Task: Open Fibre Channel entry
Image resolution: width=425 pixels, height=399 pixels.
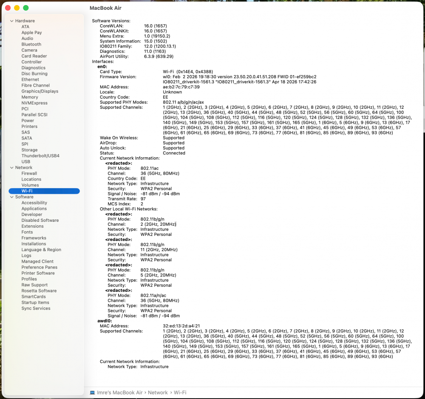Action: point(36,85)
